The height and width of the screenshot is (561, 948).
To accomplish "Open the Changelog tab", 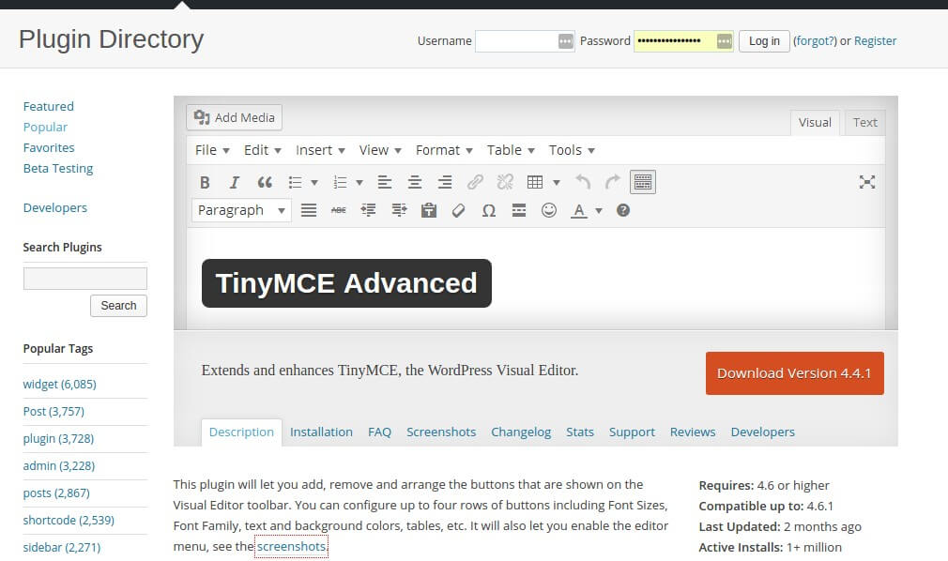I will [521, 432].
